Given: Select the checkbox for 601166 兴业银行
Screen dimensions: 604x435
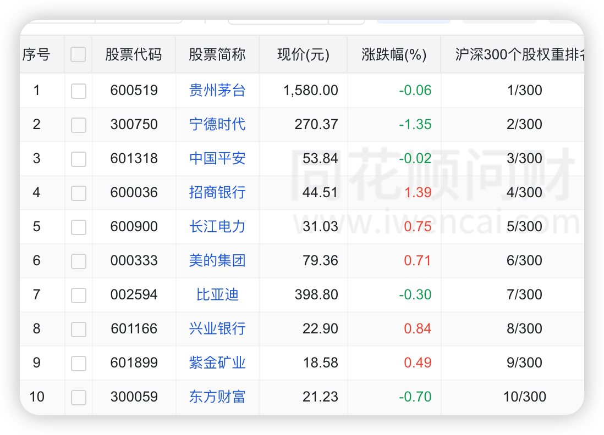Looking at the screenshot, I should point(79,329).
